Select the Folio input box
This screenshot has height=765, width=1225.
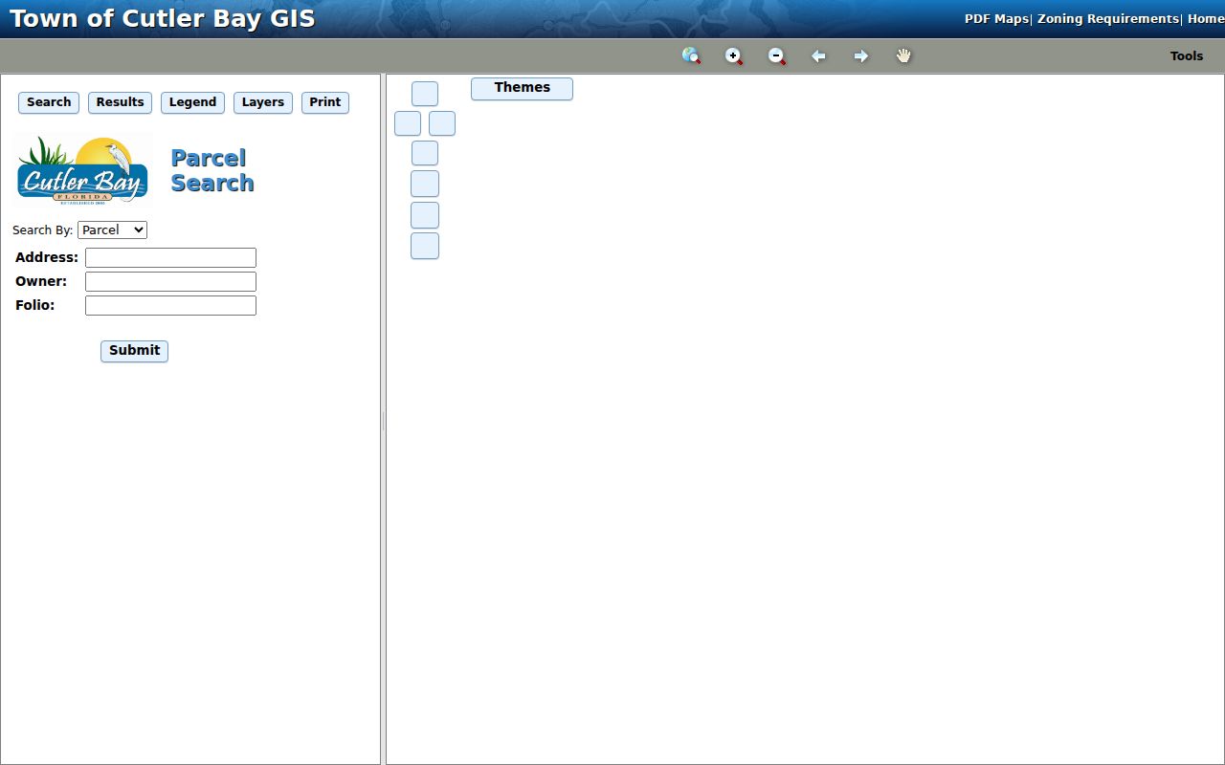pyautogui.click(x=170, y=306)
